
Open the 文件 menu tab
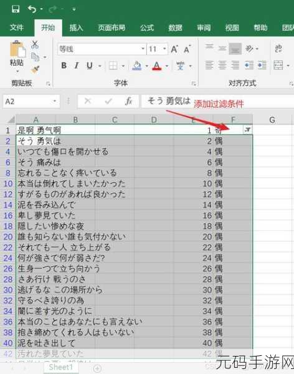pos(16,27)
